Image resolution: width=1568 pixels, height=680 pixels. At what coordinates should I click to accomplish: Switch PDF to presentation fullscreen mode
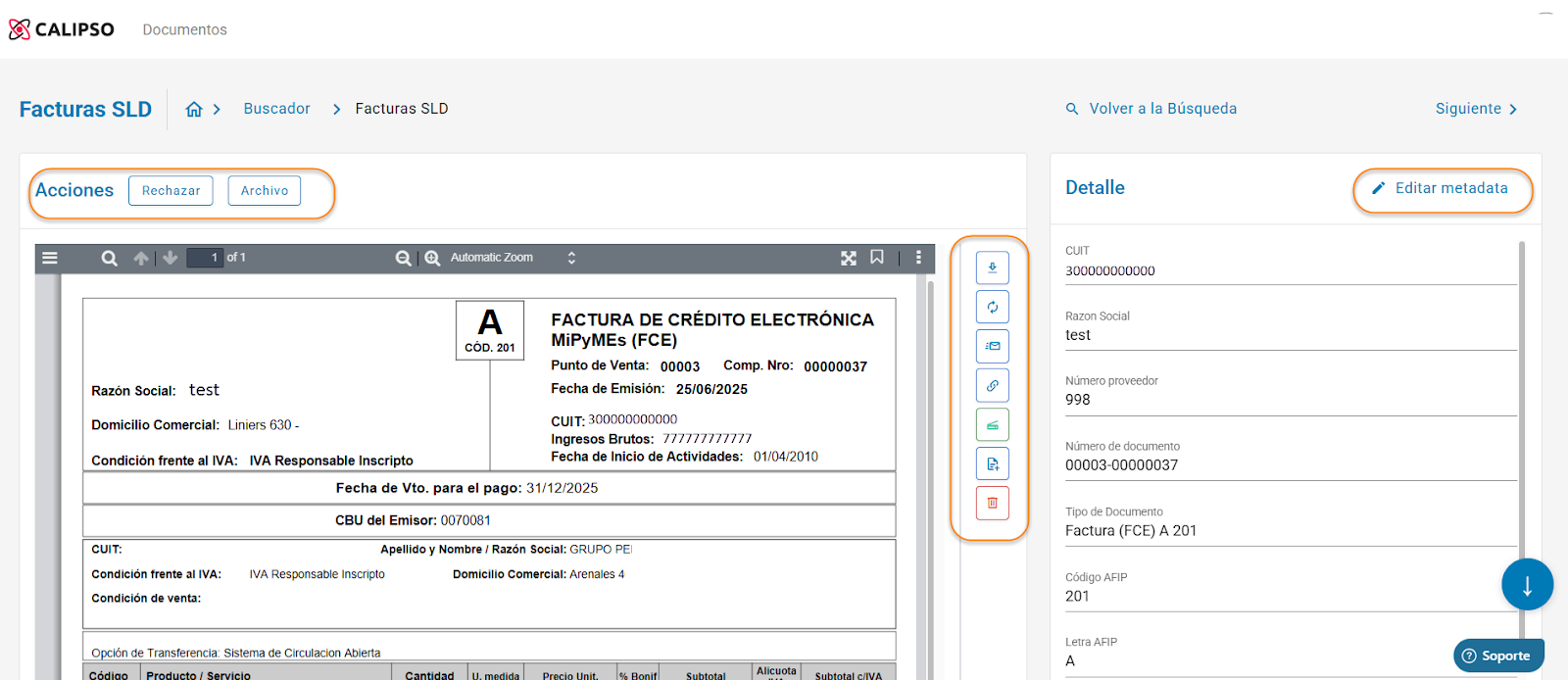coord(849,258)
